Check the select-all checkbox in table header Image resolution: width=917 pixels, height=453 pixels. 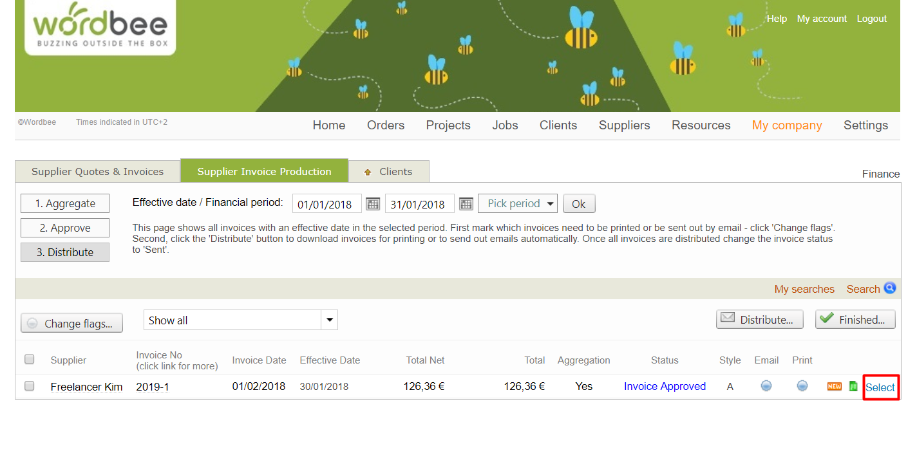click(29, 360)
